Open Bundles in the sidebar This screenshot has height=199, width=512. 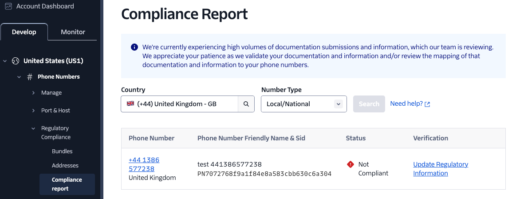coord(62,151)
